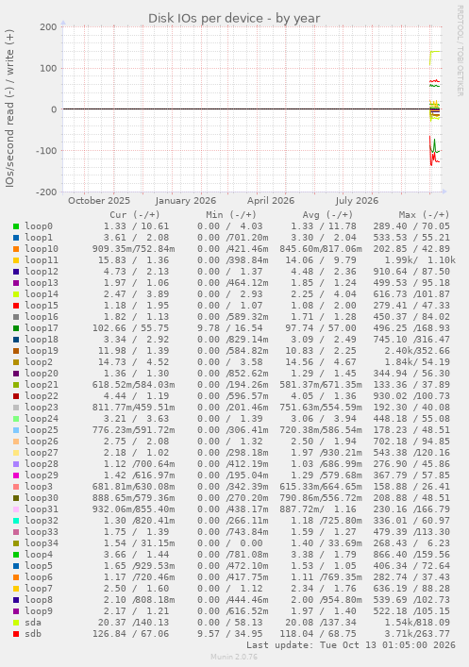Screen dimensions: 469x667
Task: Click the green loop0 legend swatch
Action: pos(16,226)
